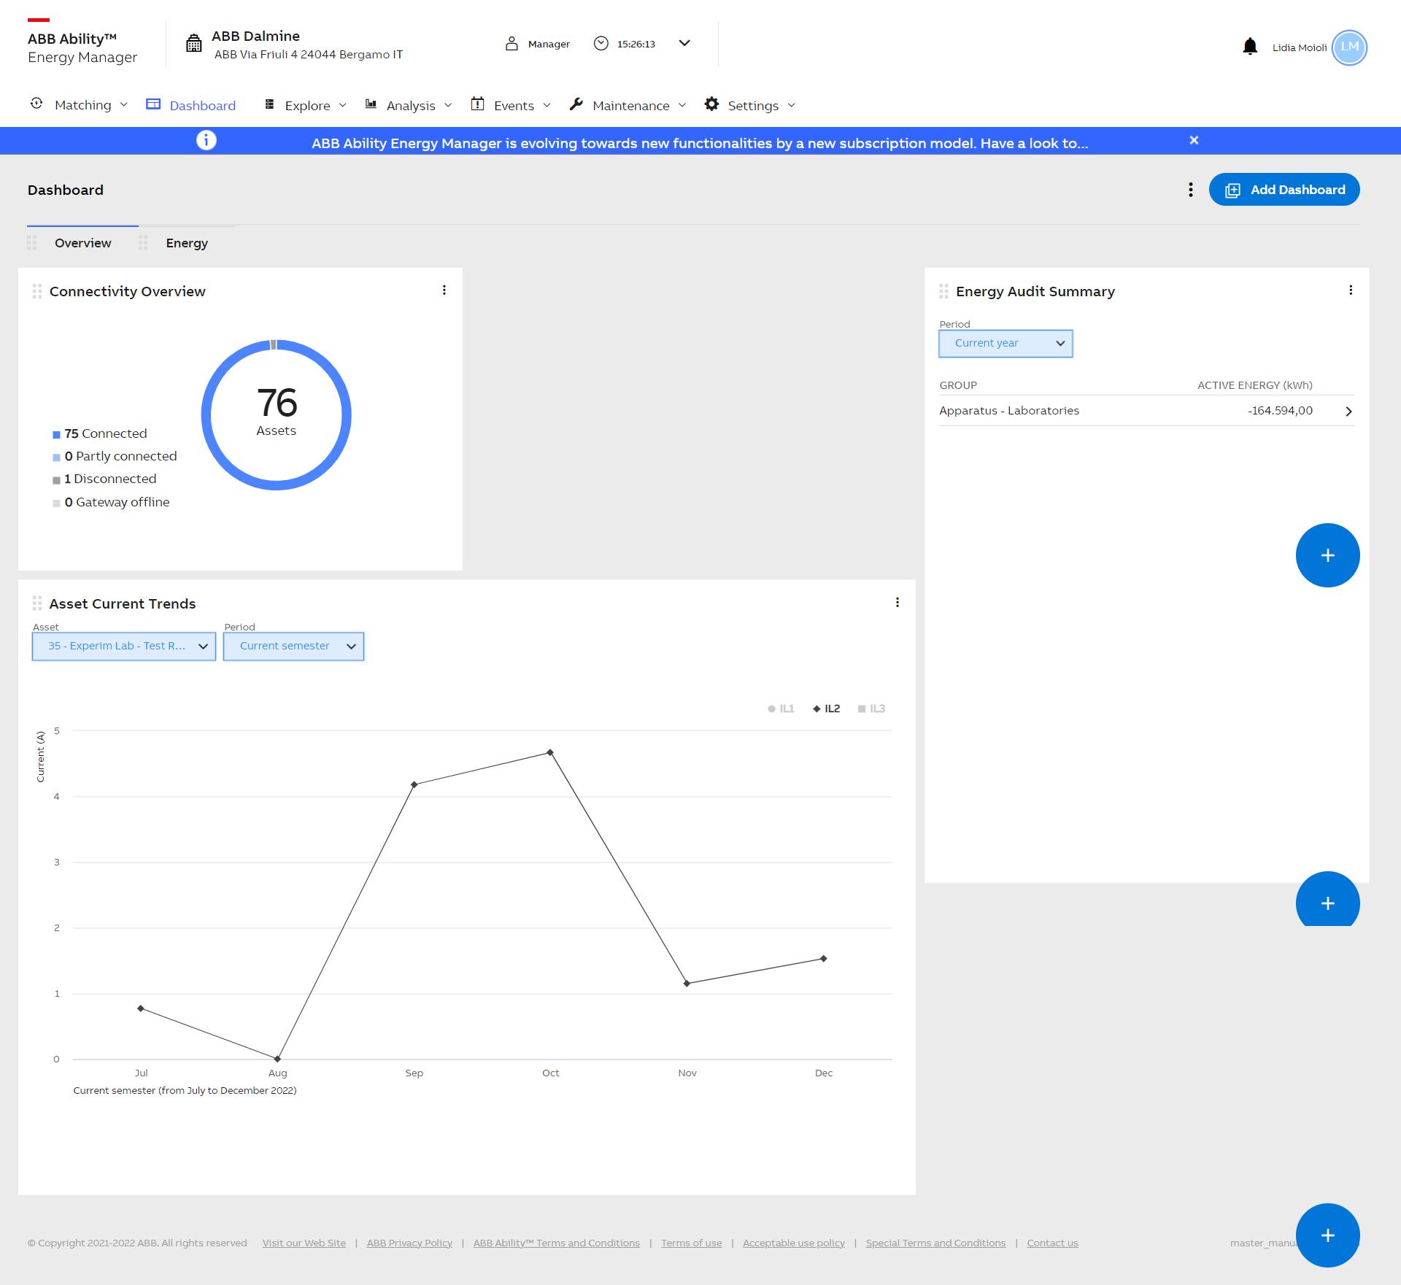Click the plus button at the bottom right
Viewport: 1401px width, 1285px height.
point(1327,1235)
